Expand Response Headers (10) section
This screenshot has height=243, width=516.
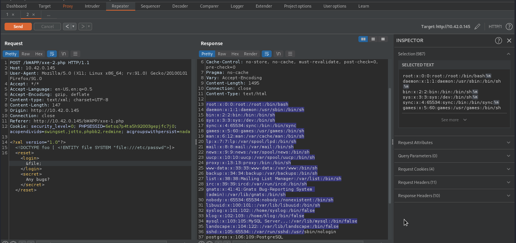(x=454, y=196)
